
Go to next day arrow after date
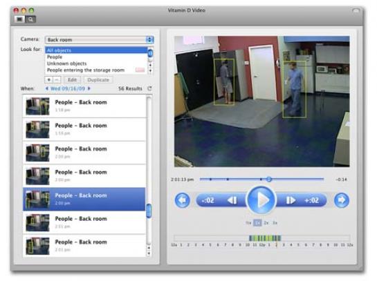(x=89, y=88)
